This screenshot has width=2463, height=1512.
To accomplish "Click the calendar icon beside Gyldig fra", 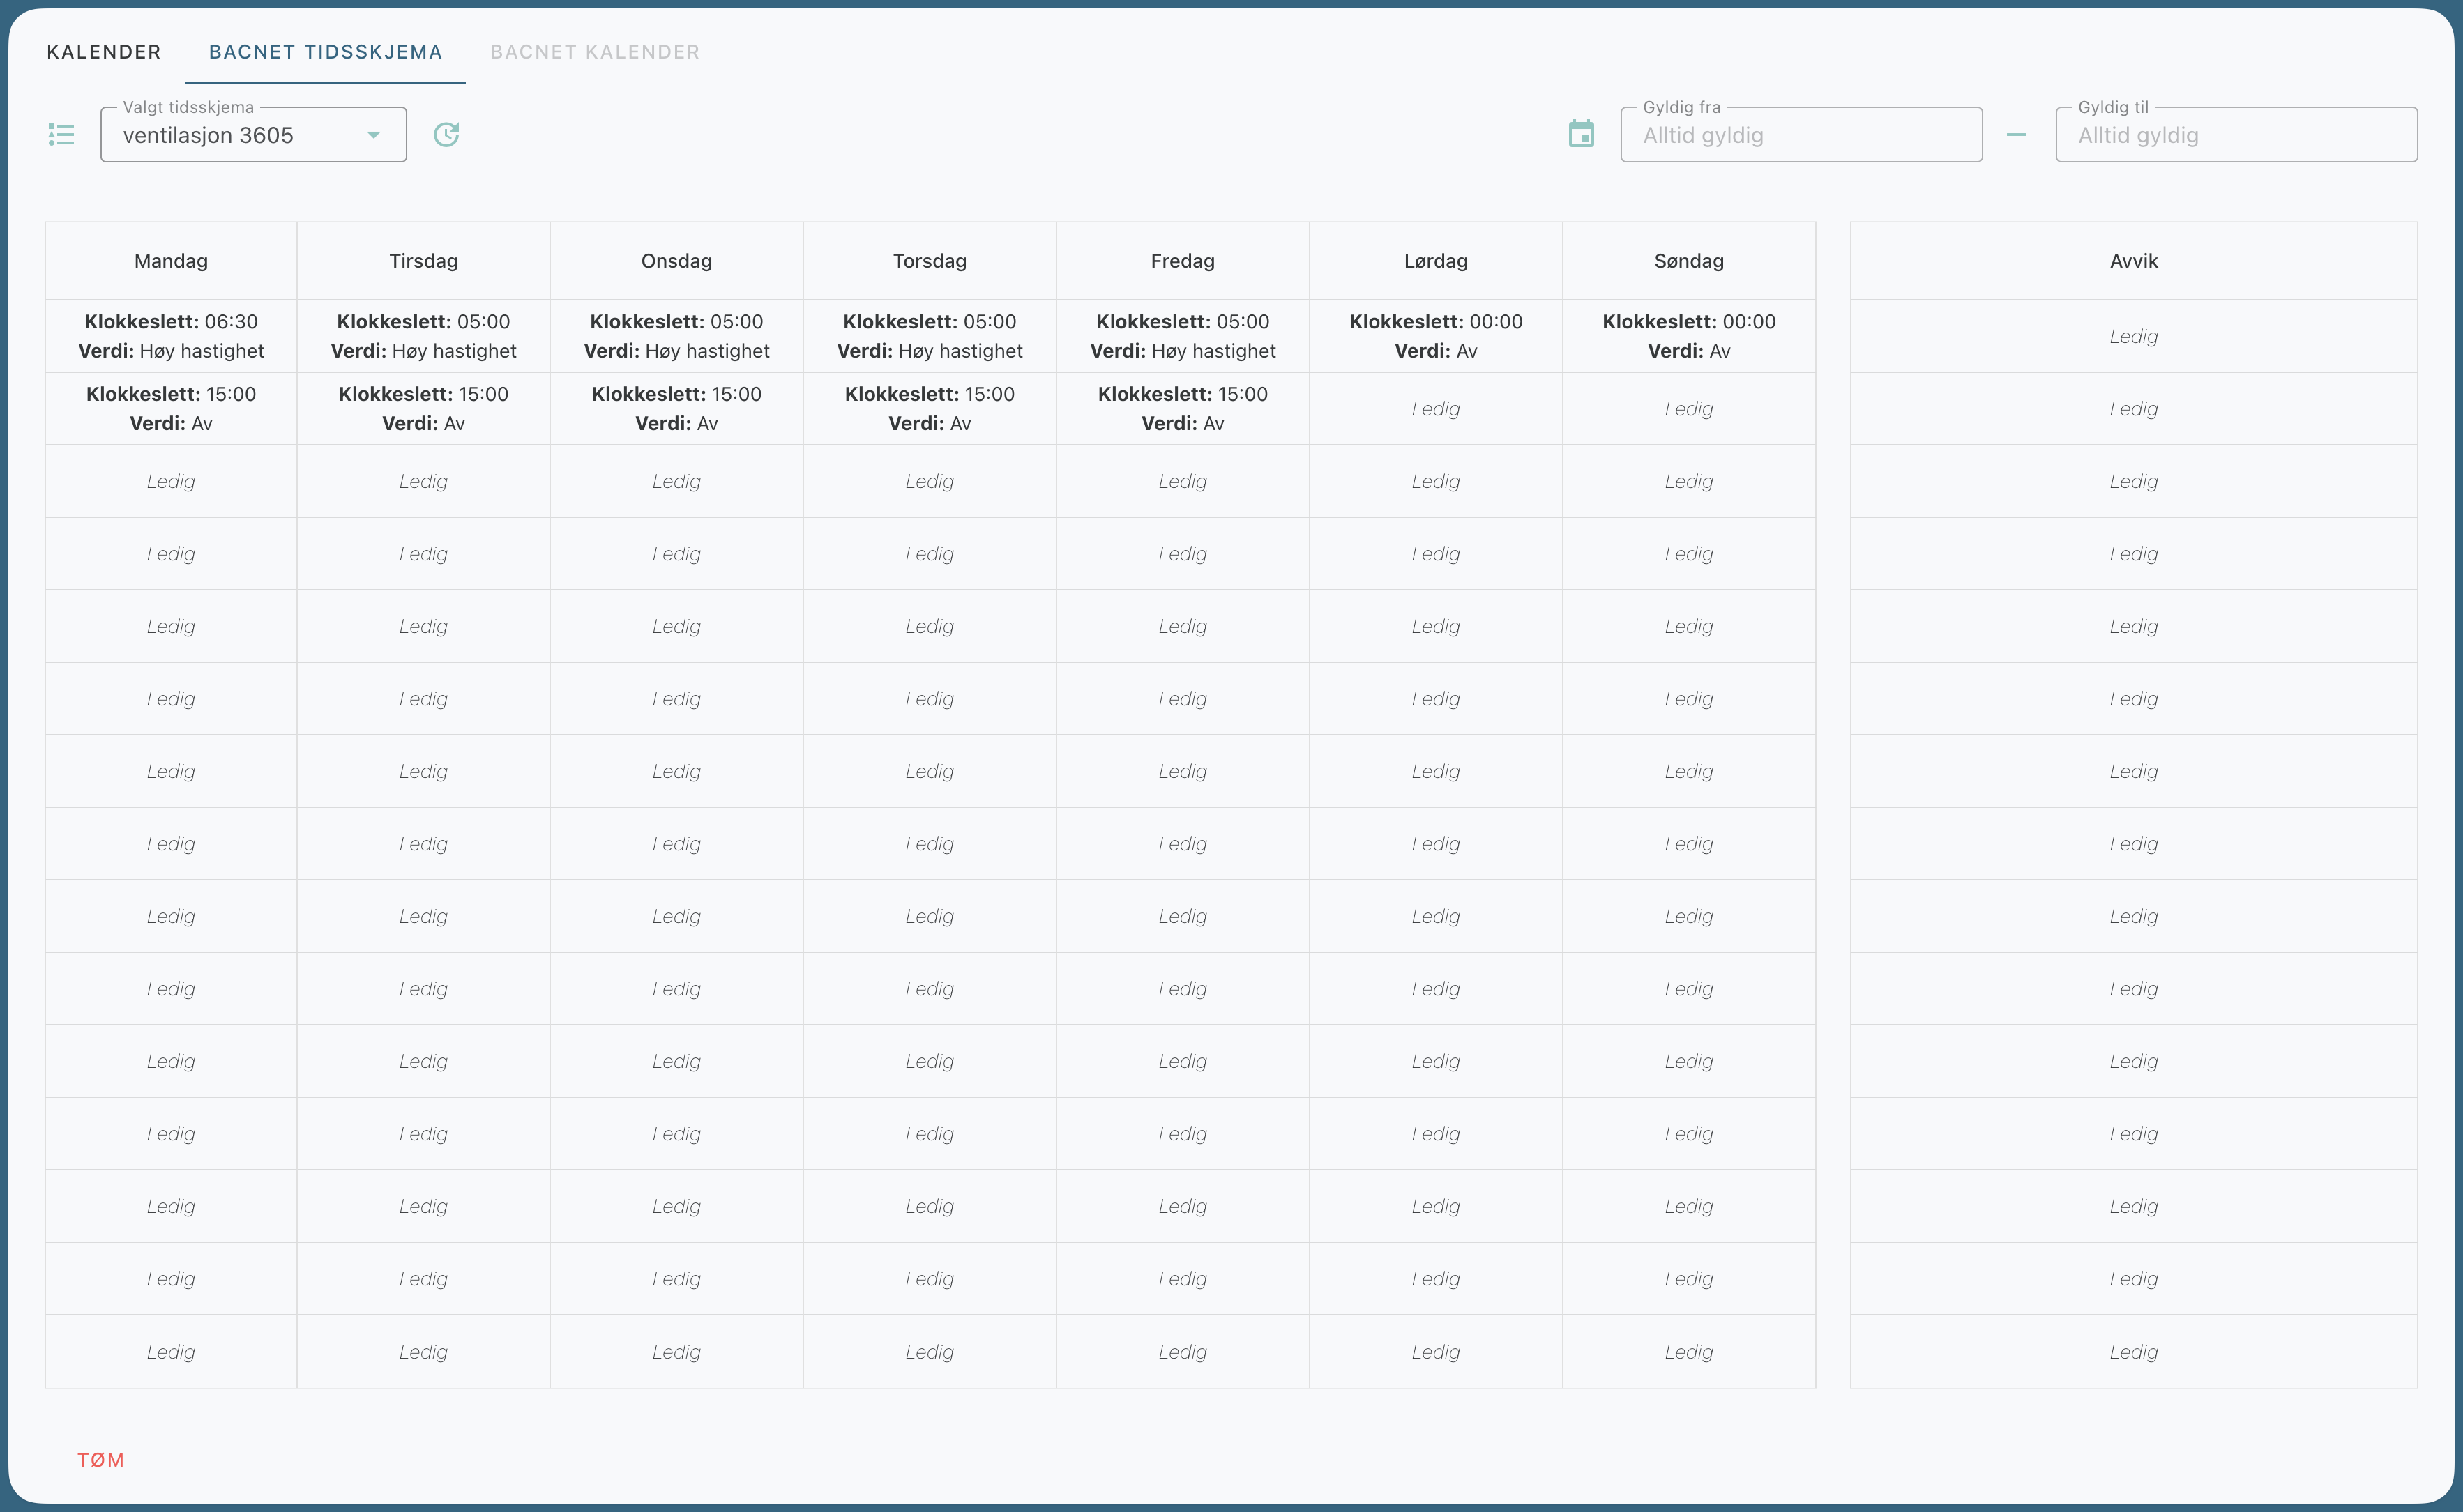I will pyautogui.click(x=1581, y=134).
